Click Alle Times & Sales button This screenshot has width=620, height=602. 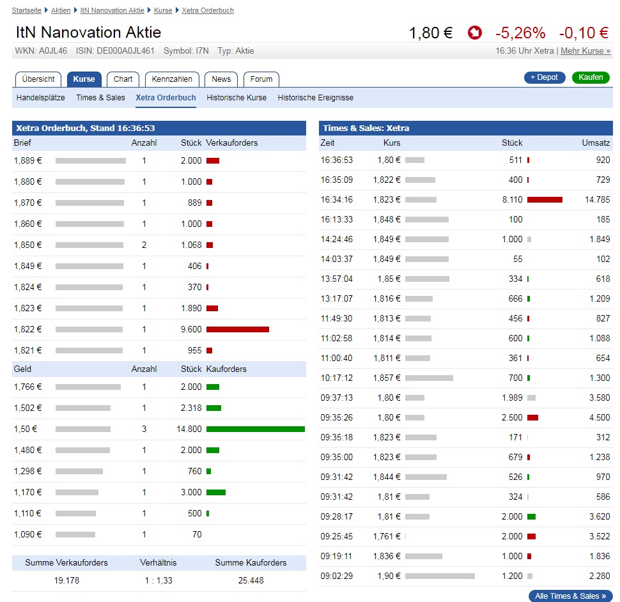570,596
